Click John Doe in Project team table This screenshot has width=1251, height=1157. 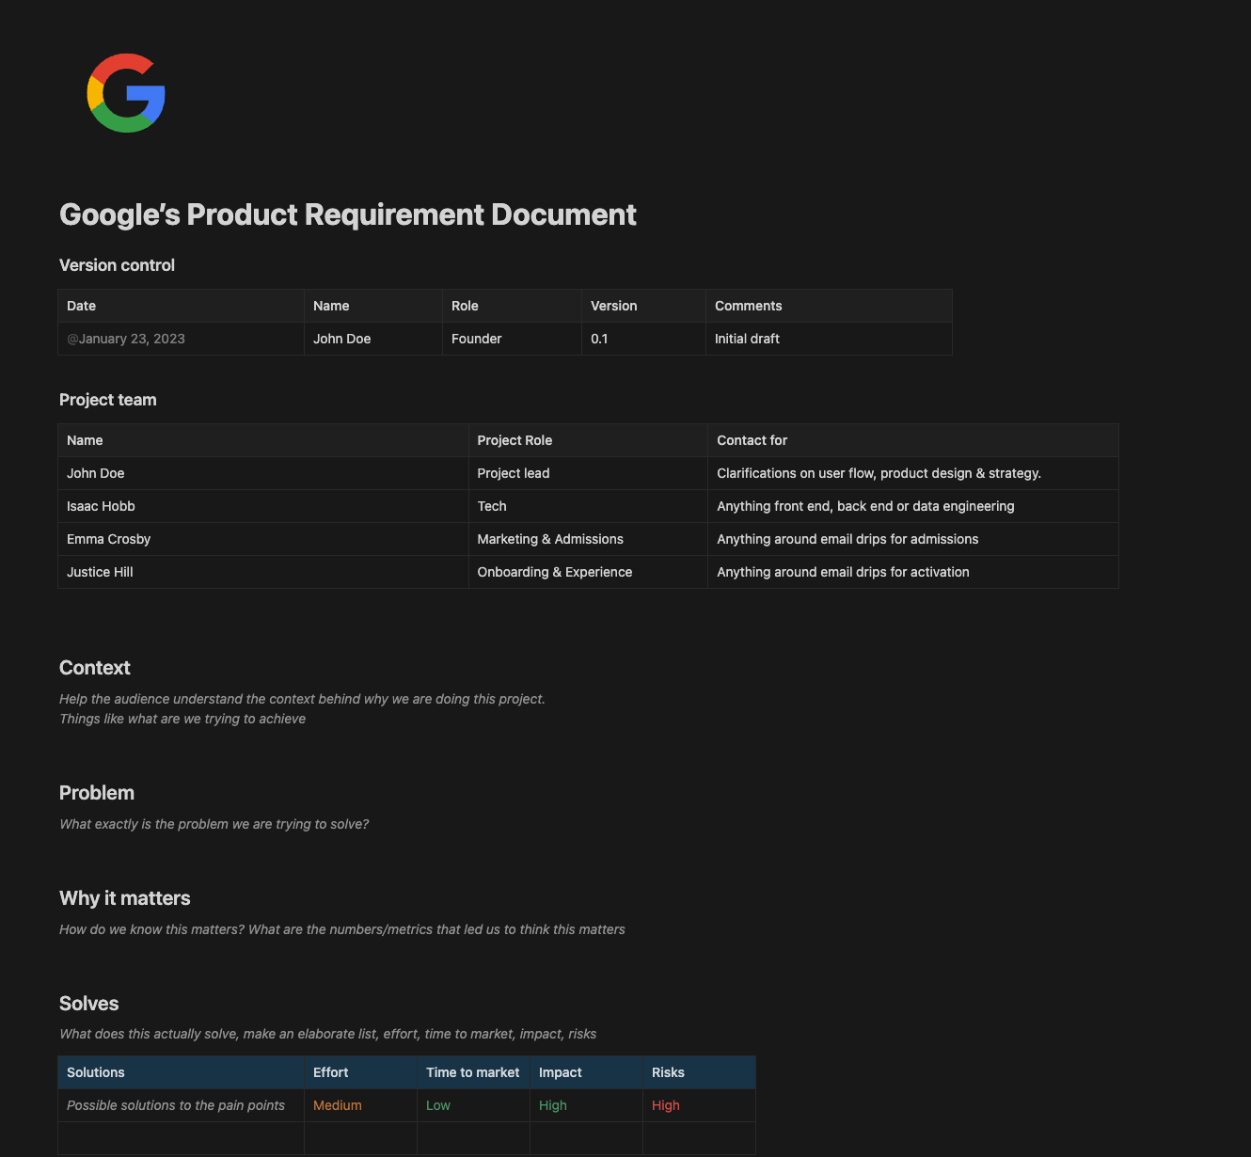coord(263,473)
